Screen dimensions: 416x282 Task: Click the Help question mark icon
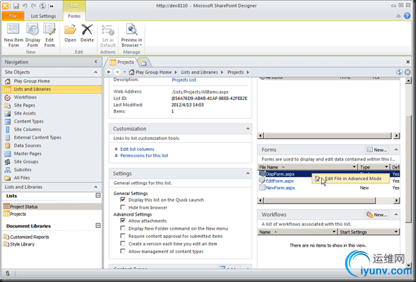point(407,16)
